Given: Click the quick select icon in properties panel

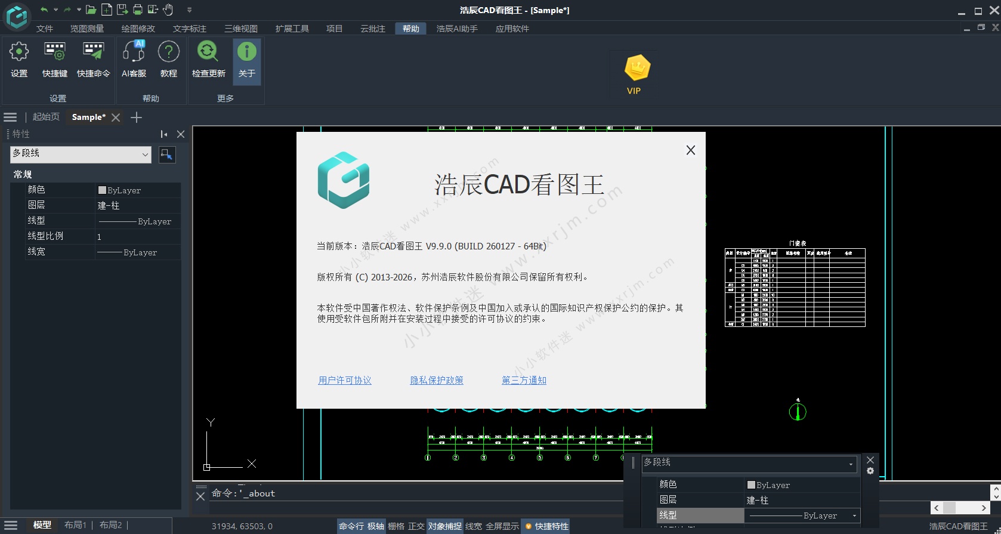Looking at the screenshot, I should coord(167,155).
